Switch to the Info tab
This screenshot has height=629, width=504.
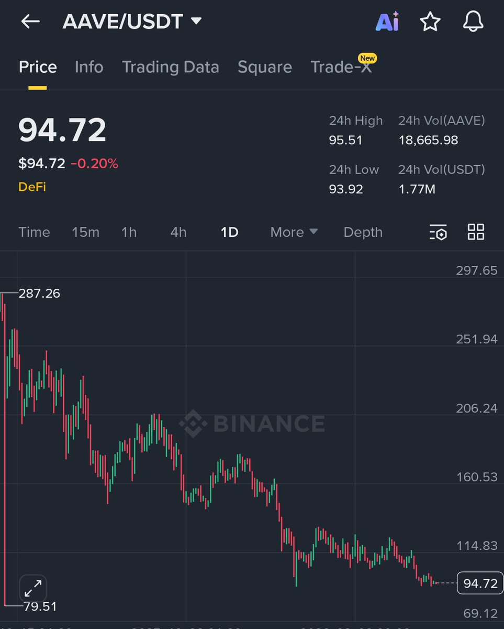pos(89,67)
